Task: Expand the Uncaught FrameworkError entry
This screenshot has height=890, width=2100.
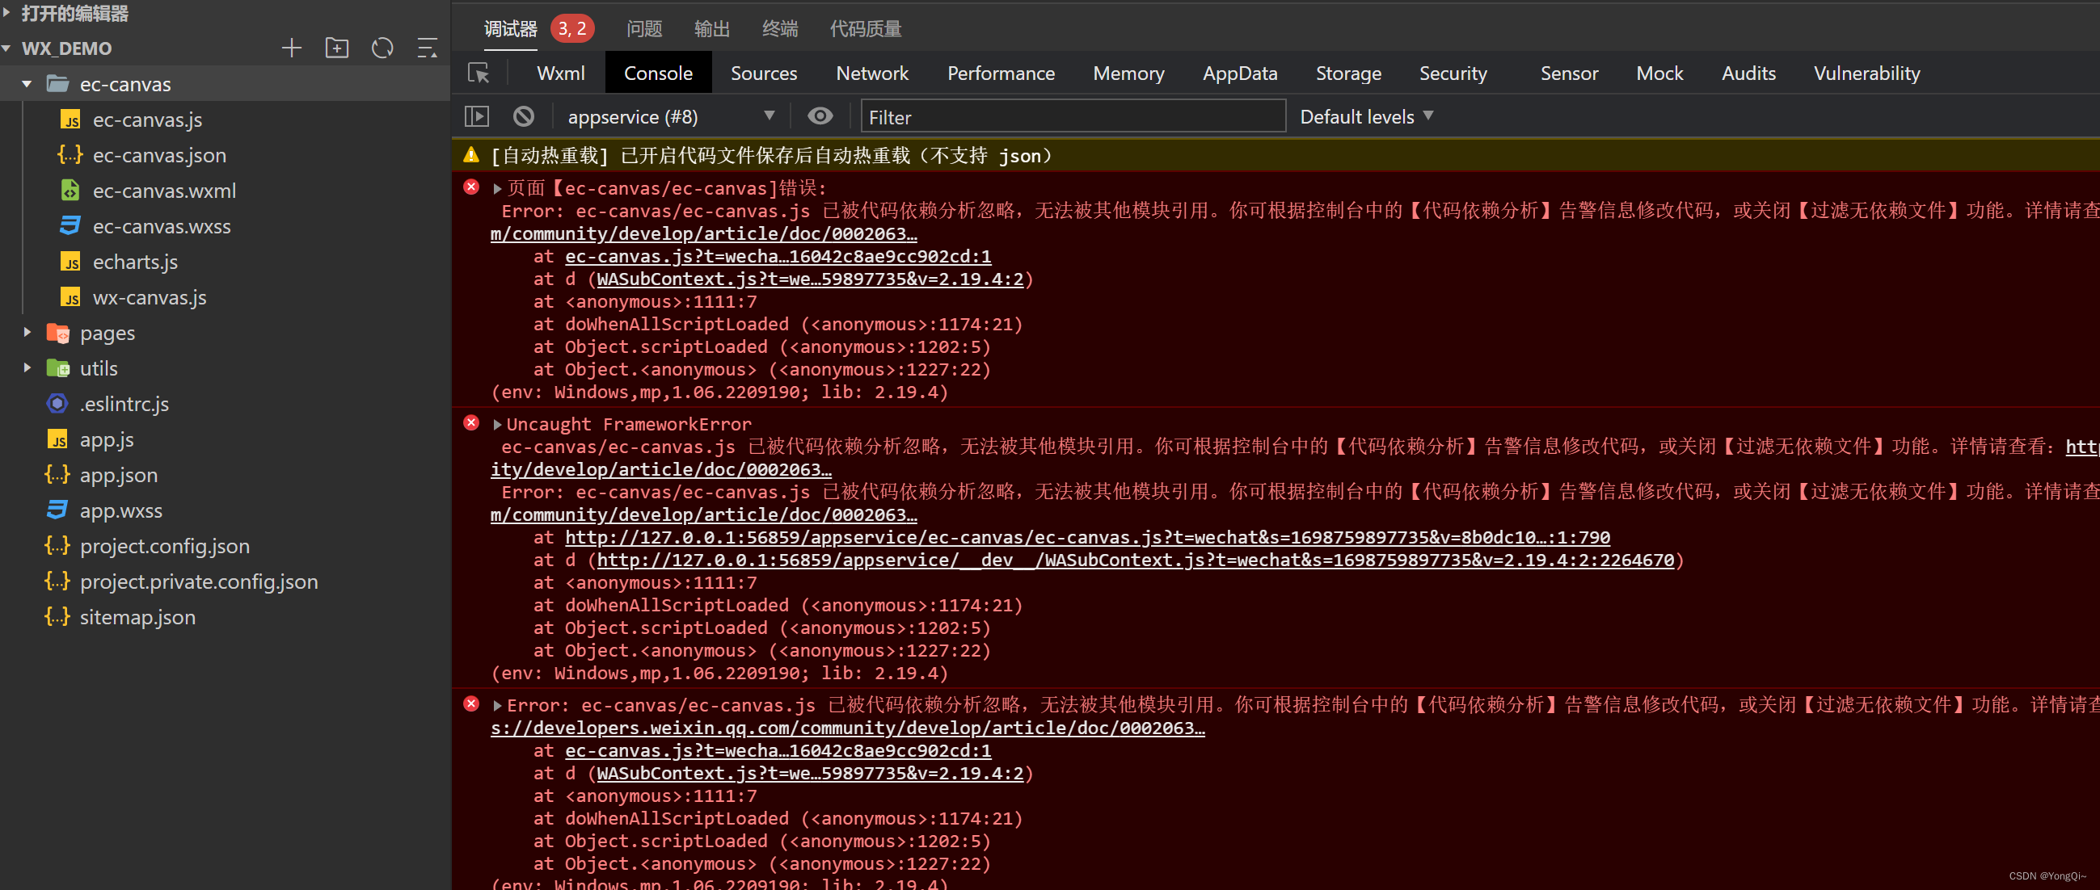Action: coord(495,424)
